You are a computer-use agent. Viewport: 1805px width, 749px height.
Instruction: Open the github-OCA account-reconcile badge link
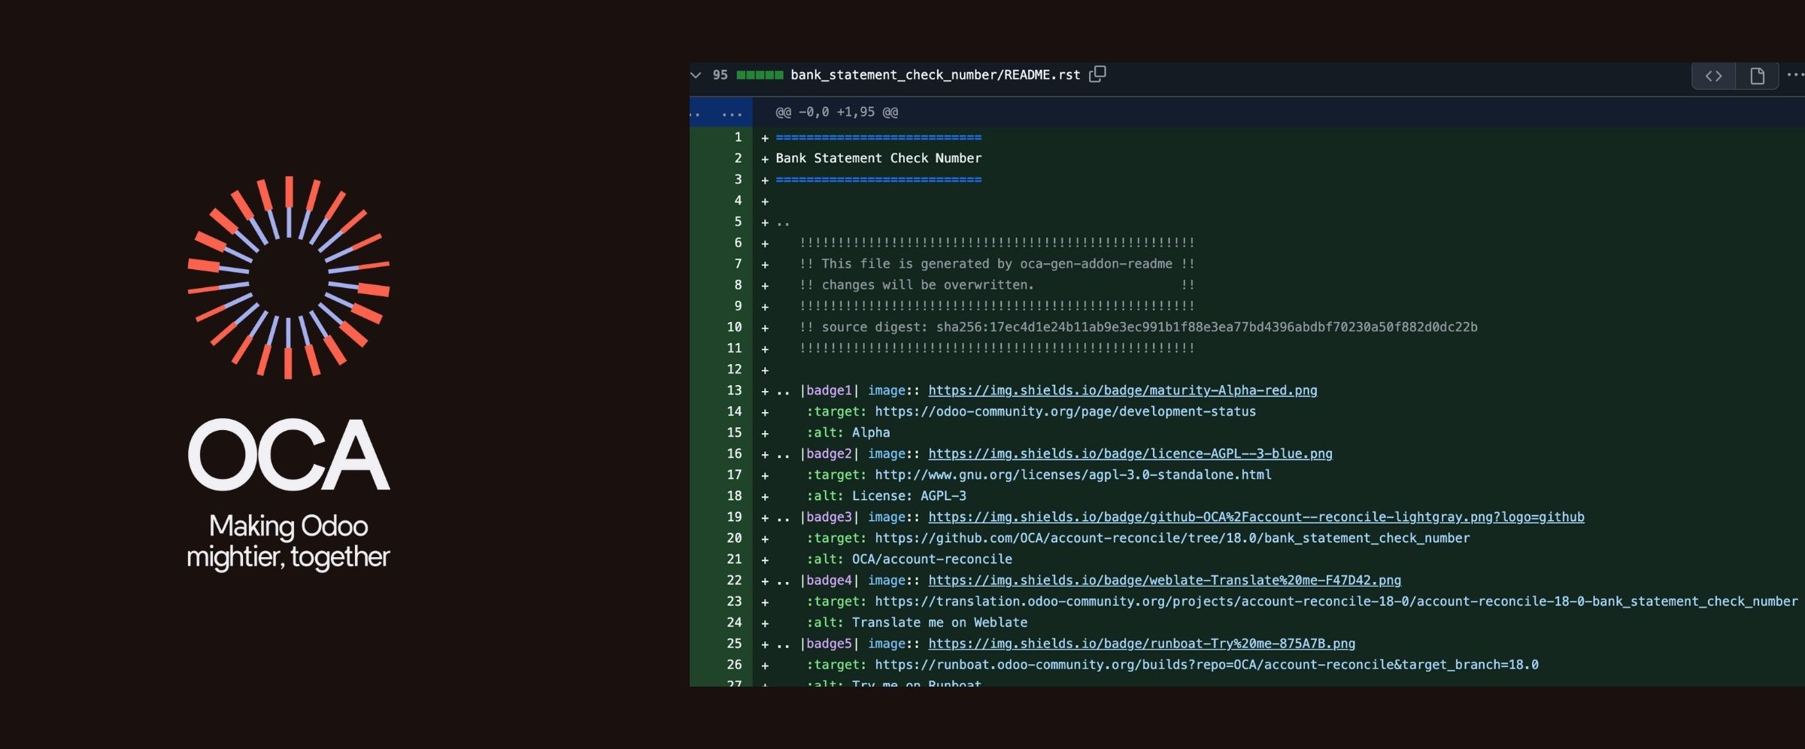(1256, 517)
